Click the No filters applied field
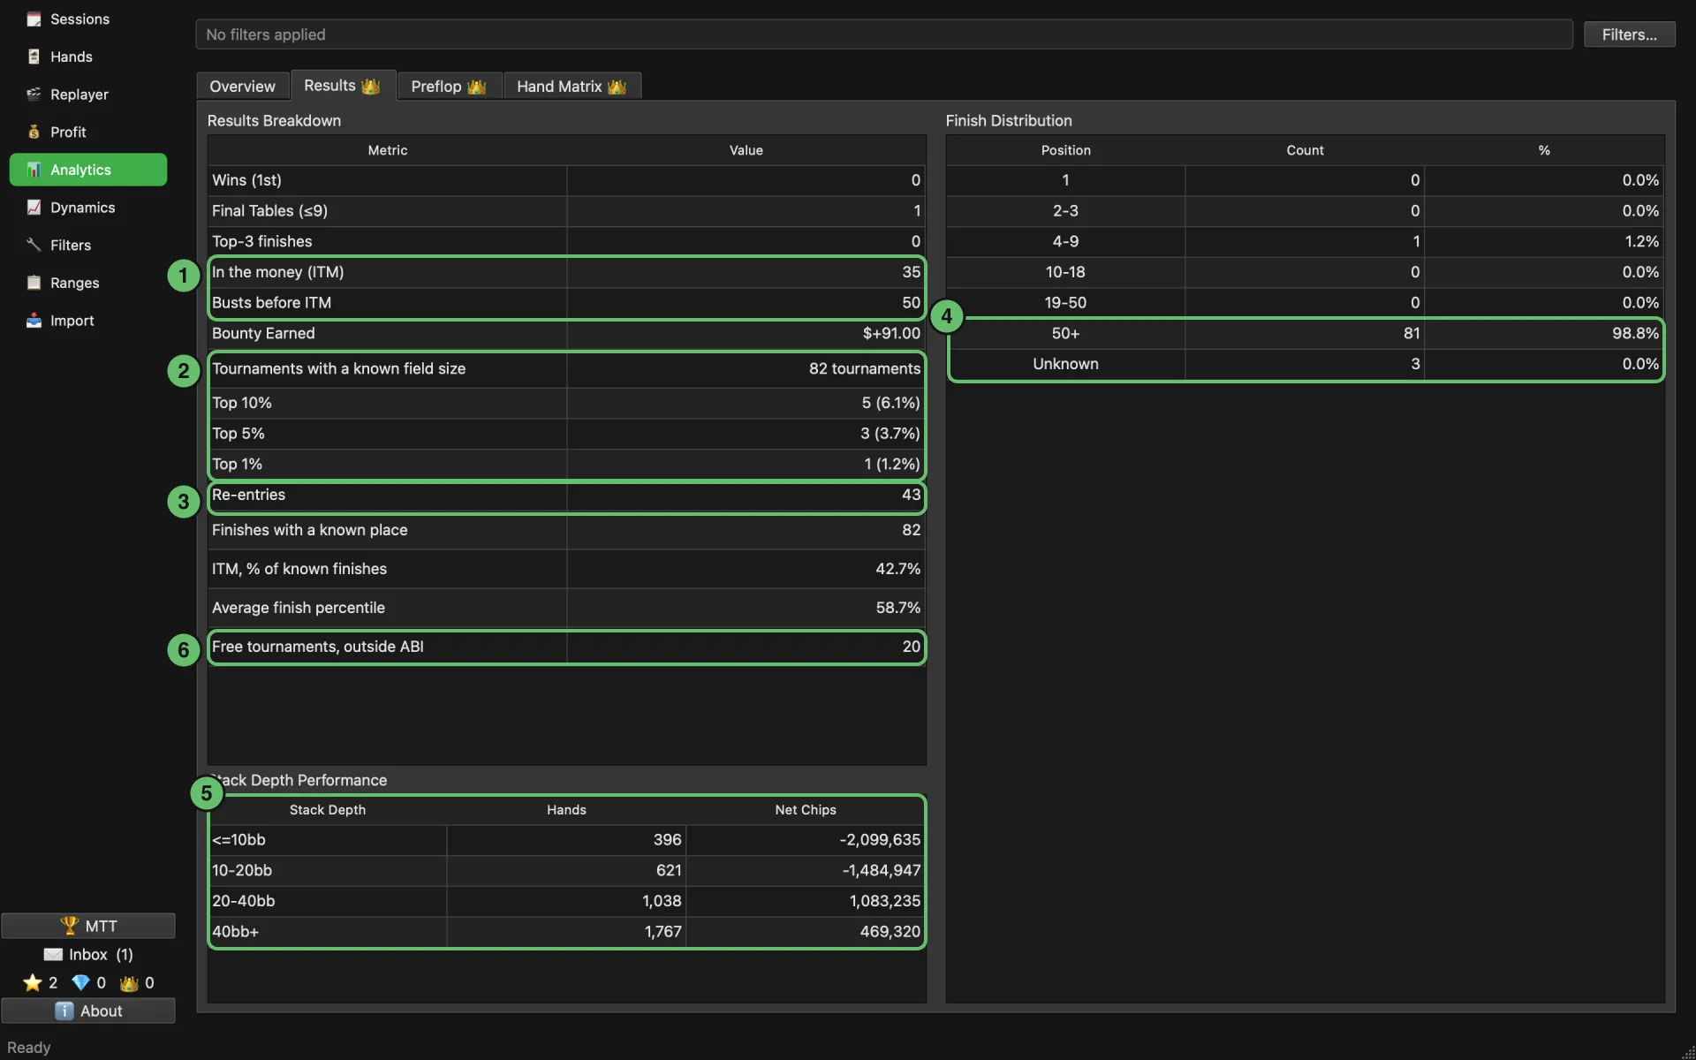 tap(884, 34)
